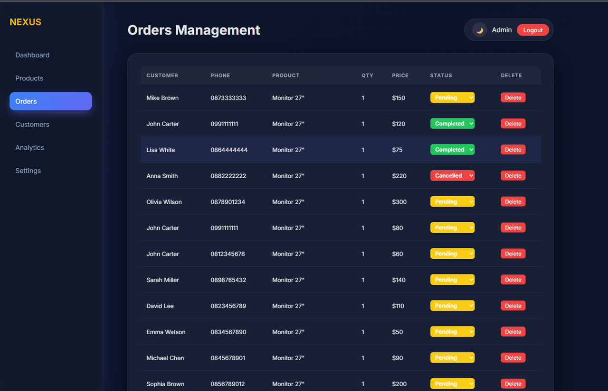This screenshot has width=608, height=391.
Task: Click phone number 0864444444
Action: (229, 150)
